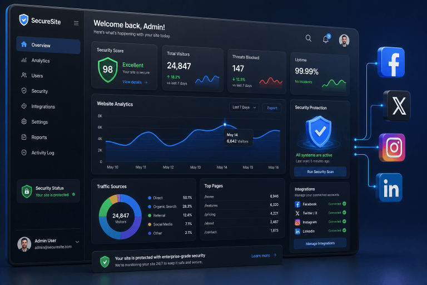The height and width of the screenshot is (285, 427).
Task: Click the Users people icon
Action: [24, 75]
